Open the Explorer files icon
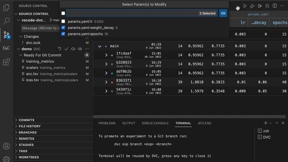 pyautogui.click(x=6, y=7)
